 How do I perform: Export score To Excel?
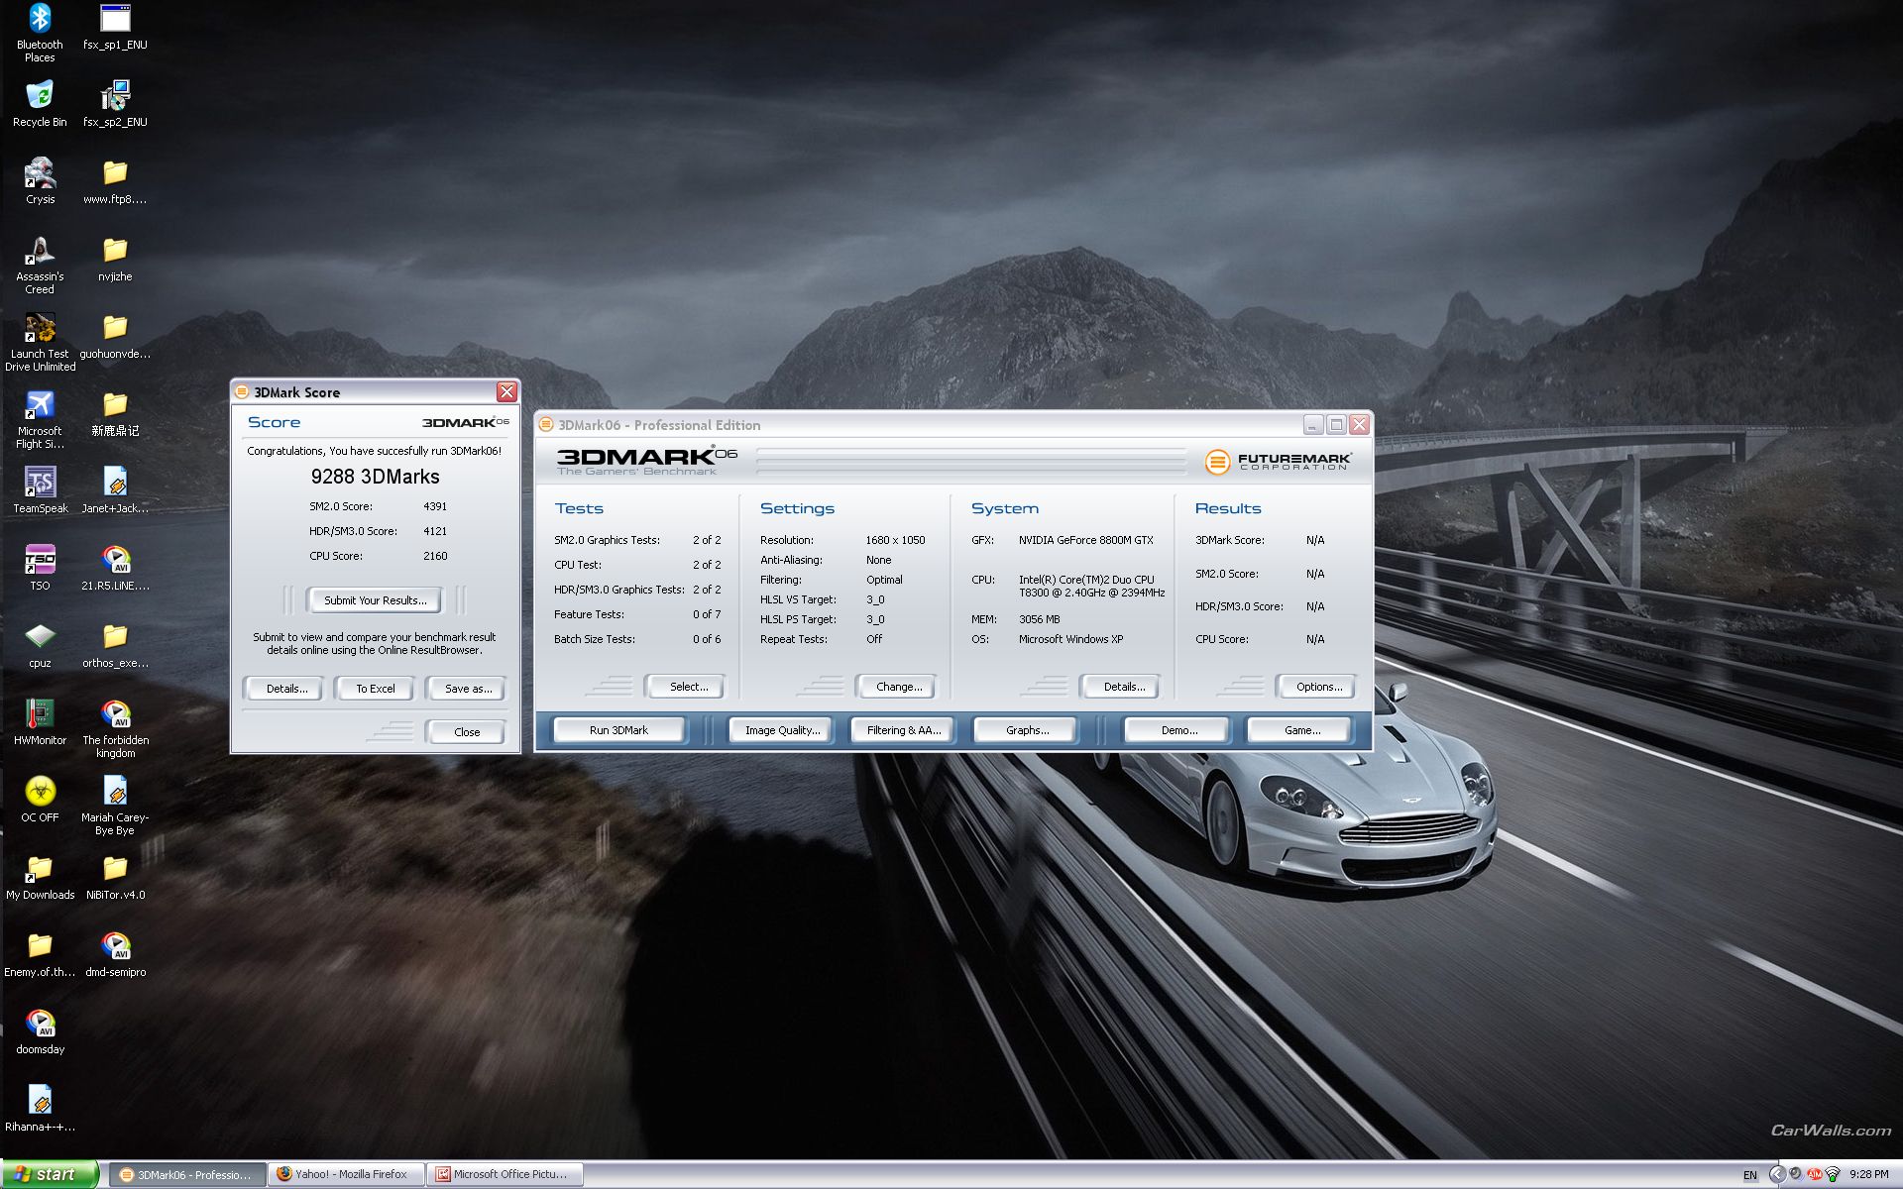point(376,689)
